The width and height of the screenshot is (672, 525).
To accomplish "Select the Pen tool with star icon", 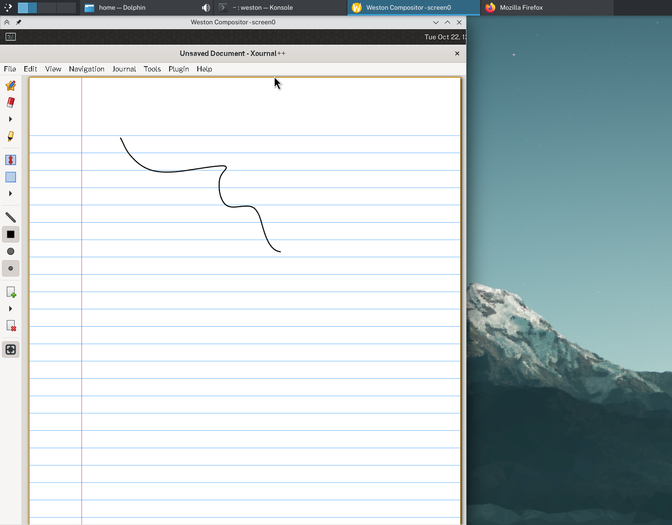I will [x=11, y=86].
